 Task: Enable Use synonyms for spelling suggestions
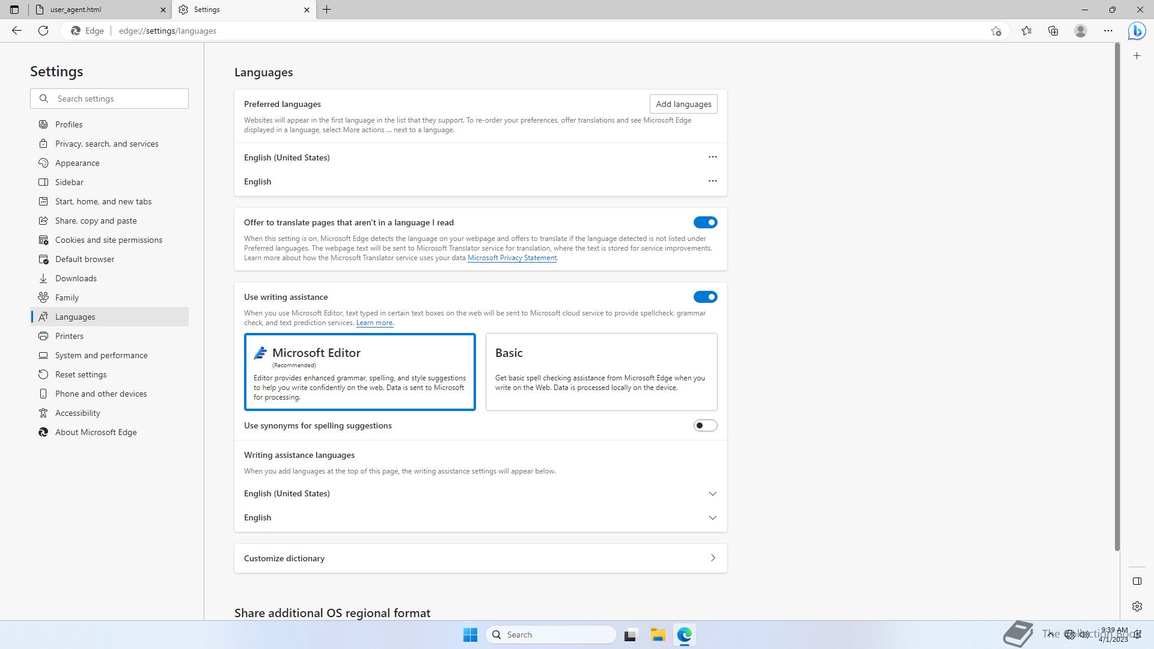[705, 425]
